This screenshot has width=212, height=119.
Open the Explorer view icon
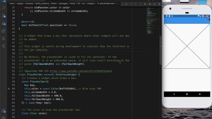coord(4,1)
